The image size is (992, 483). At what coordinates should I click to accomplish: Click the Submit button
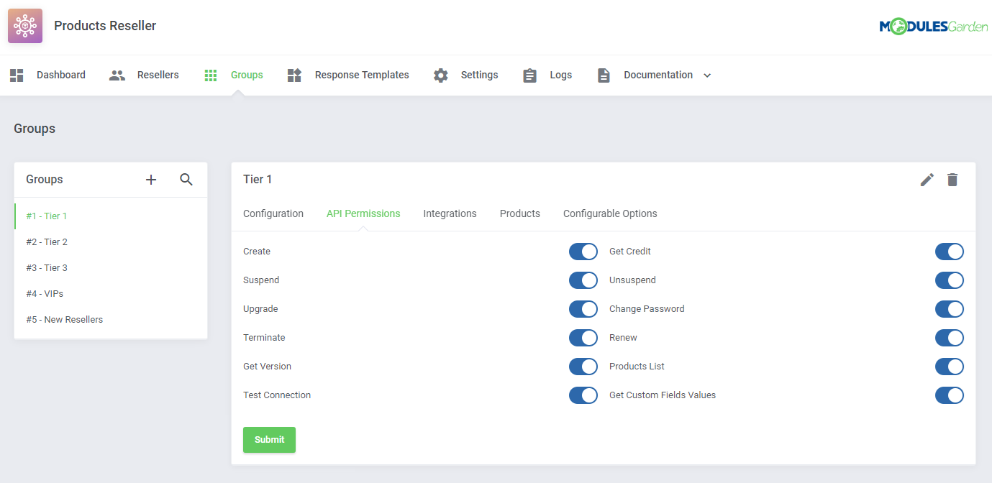click(x=269, y=439)
